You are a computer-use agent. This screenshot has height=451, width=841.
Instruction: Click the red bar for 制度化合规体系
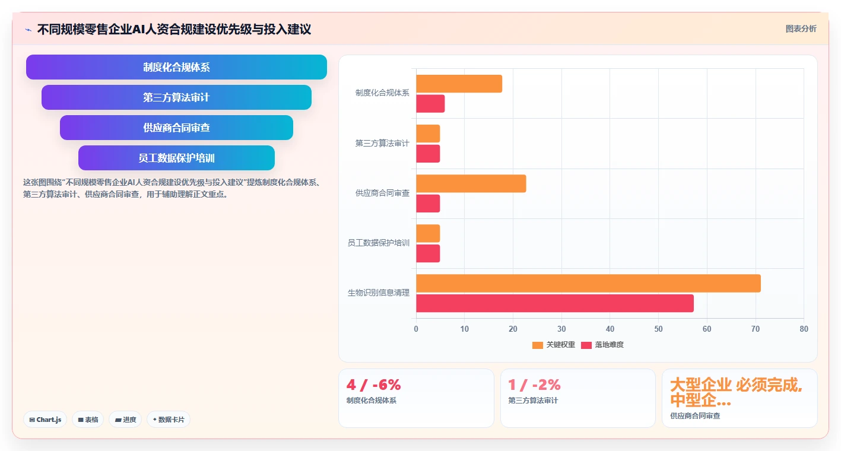(x=430, y=104)
